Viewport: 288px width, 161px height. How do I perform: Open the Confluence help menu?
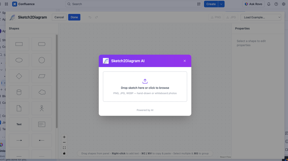[276, 4]
